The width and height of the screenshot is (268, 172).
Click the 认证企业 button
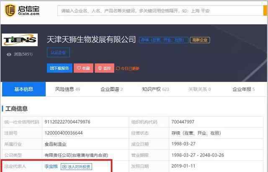pos(58,53)
